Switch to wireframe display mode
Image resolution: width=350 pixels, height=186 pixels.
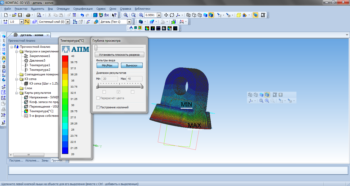pos(189,15)
